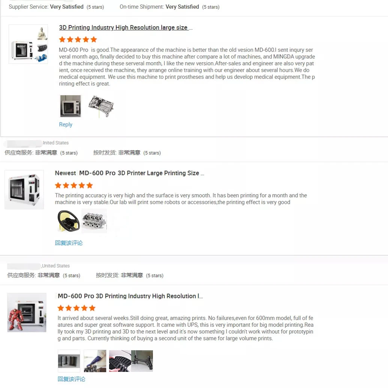This screenshot has width=388, height=388.
Task: View the black tire tread print photo
Action: (x=120, y=361)
